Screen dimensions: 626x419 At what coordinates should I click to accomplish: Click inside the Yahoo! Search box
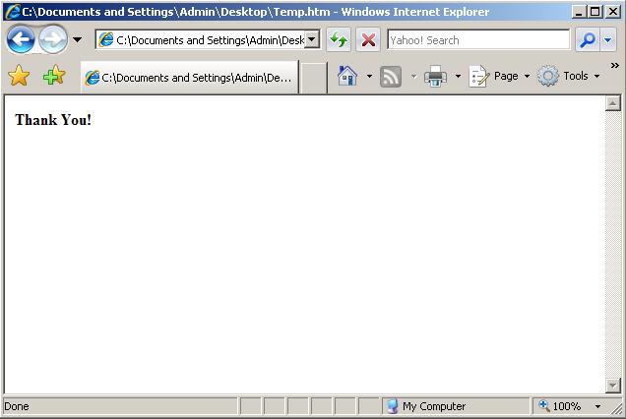[x=477, y=40]
